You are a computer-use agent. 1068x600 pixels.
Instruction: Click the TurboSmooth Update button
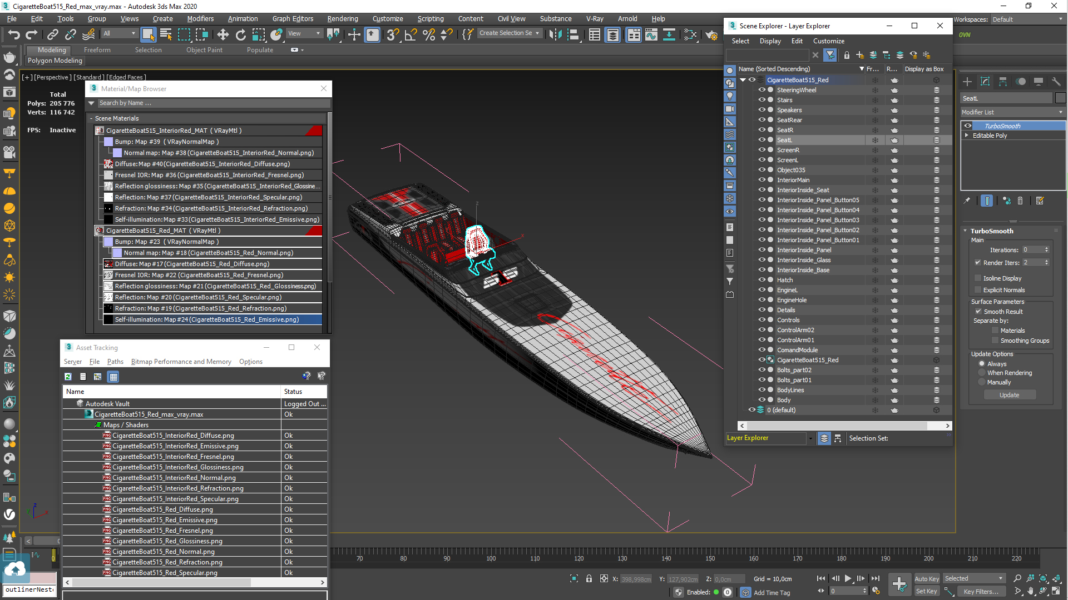[1009, 395]
